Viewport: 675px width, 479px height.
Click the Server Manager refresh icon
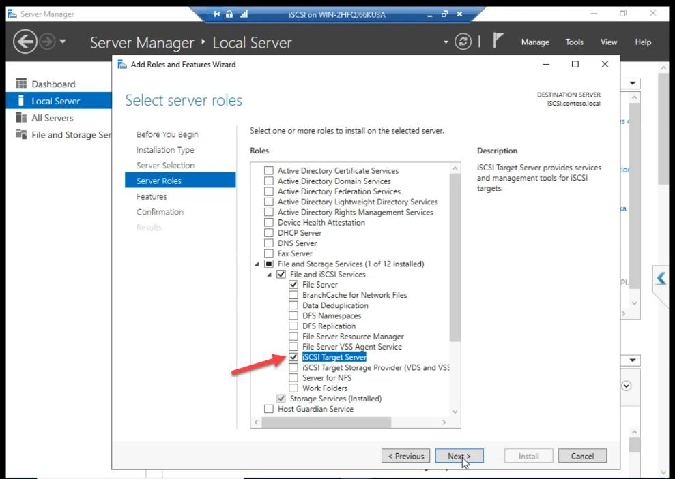(x=463, y=42)
